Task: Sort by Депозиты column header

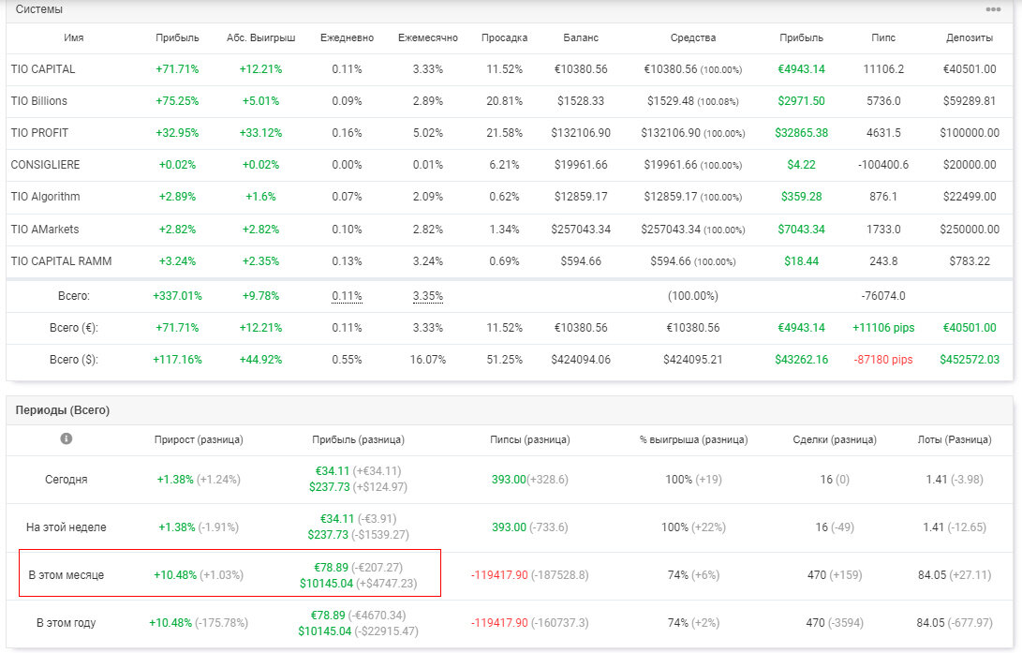Action: (970, 37)
